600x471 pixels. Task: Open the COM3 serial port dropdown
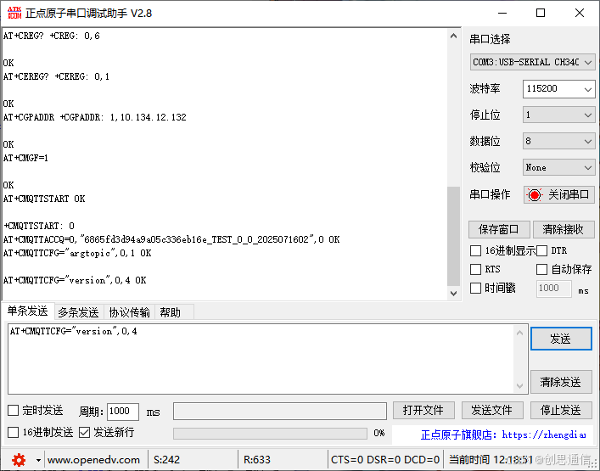(x=532, y=62)
